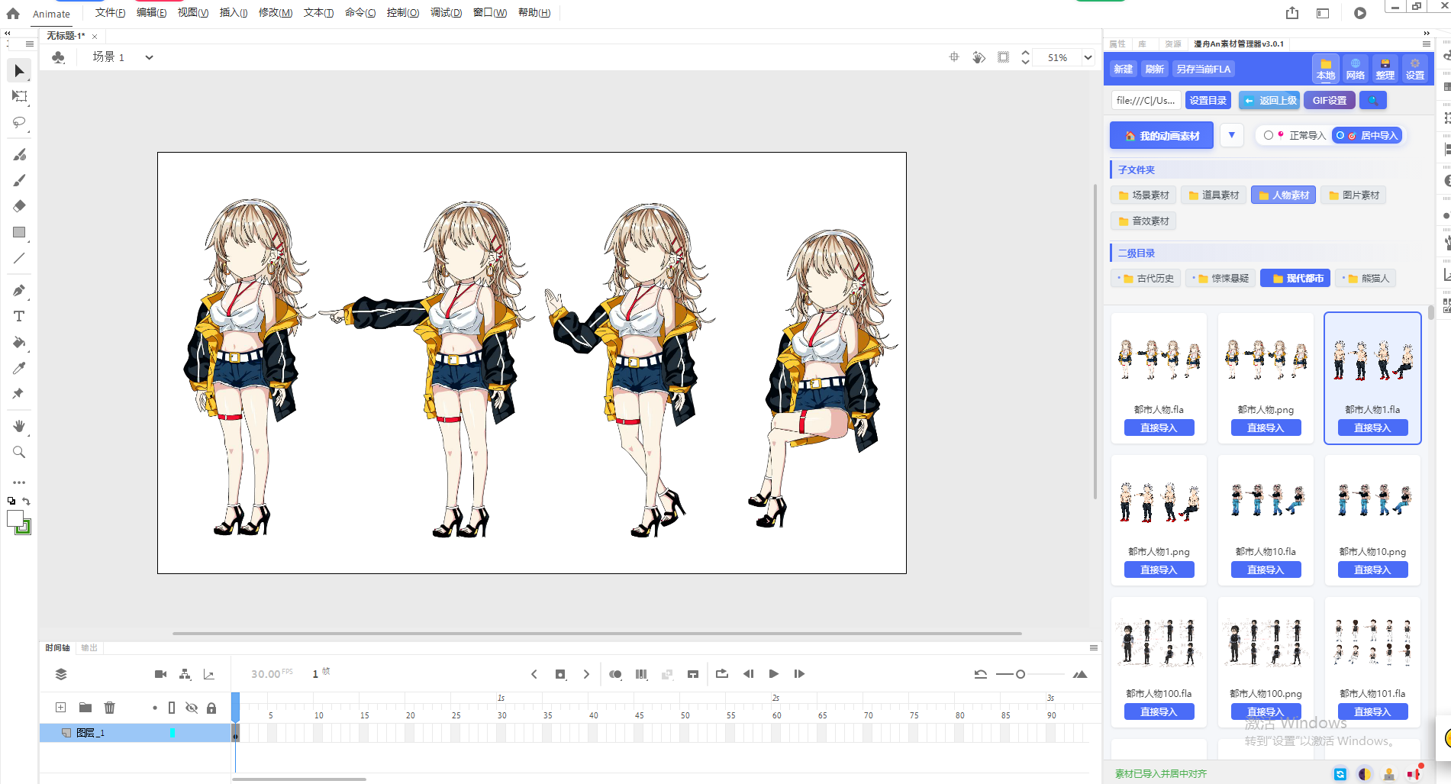Open the 文件(F) menu
This screenshot has width=1451, height=784.
coord(110,13)
